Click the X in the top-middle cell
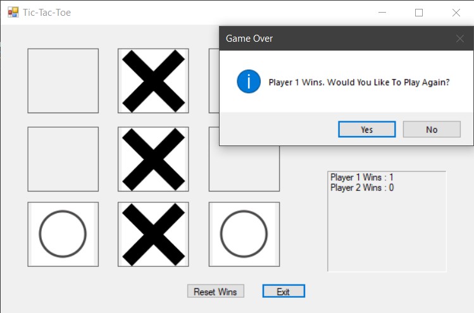The width and height of the screenshot is (474, 313). (x=153, y=81)
